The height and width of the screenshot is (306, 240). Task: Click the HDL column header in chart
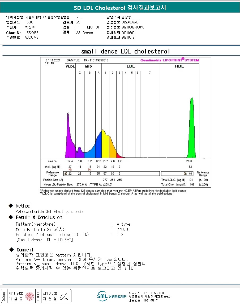tap(179, 66)
